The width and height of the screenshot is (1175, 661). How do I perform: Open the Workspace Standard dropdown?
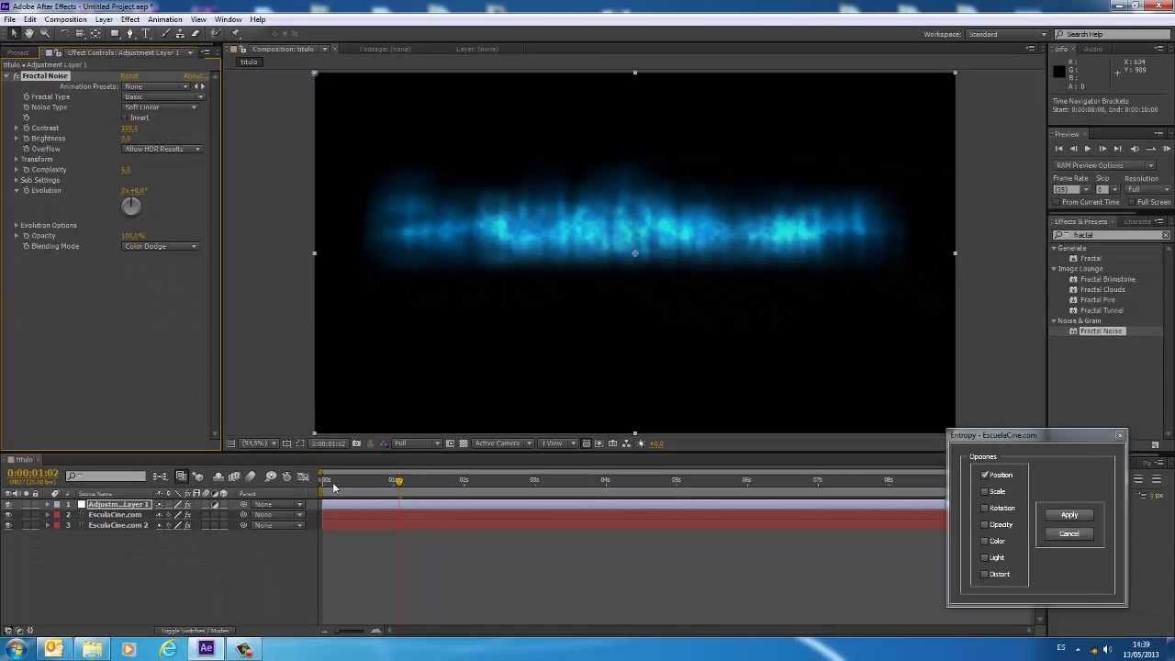pyautogui.click(x=1007, y=35)
